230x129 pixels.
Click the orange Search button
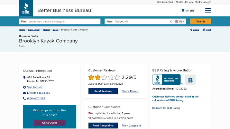200,21
